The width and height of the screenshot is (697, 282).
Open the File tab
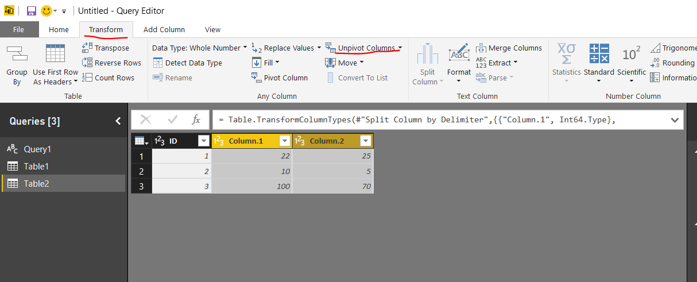click(18, 29)
